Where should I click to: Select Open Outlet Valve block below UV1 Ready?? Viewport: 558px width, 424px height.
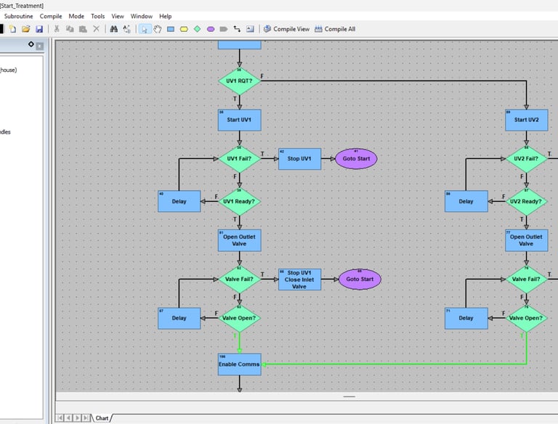(240, 240)
